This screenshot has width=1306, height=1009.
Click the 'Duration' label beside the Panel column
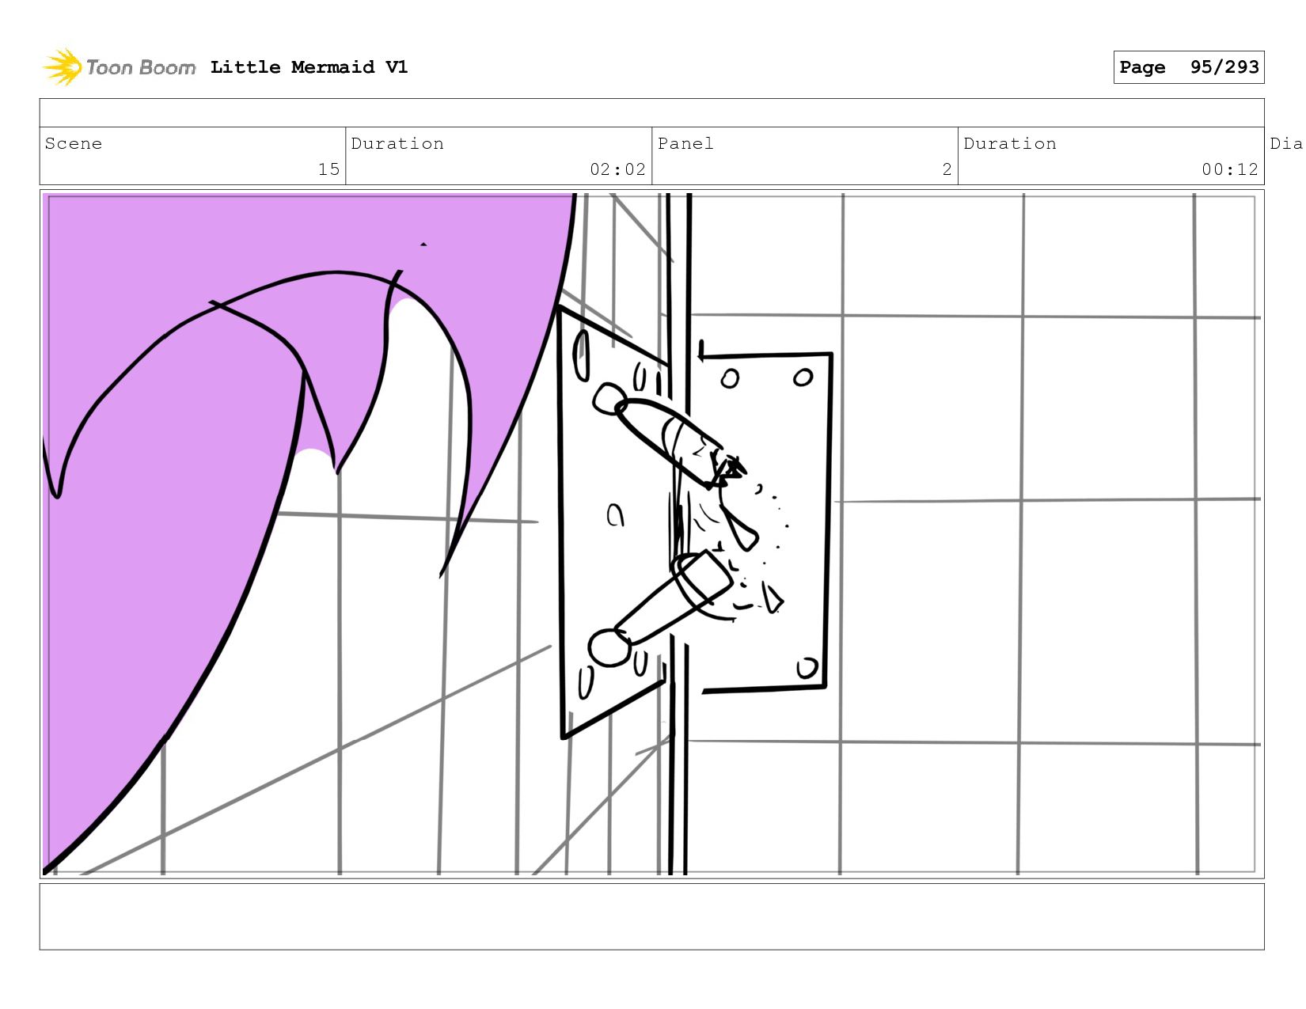(x=1010, y=143)
